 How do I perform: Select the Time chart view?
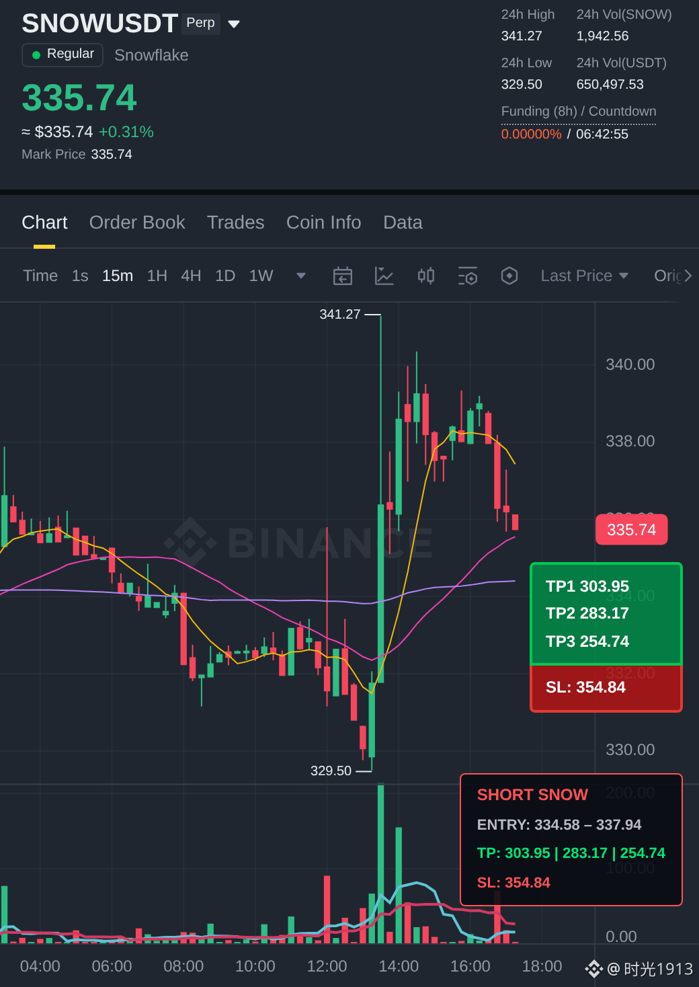[x=40, y=276]
